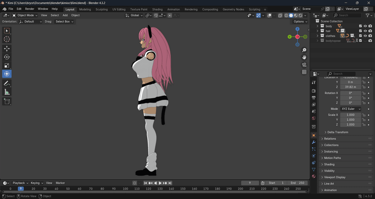Switch to the Sculpting workspace tab
The height and width of the screenshot is (199, 375).
pos(102,9)
